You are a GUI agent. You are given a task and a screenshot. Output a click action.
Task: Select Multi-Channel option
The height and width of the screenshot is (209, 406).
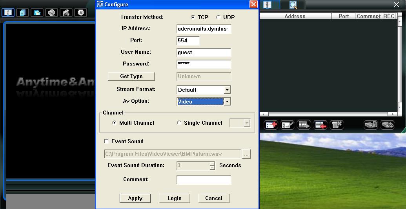pos(114,123)
